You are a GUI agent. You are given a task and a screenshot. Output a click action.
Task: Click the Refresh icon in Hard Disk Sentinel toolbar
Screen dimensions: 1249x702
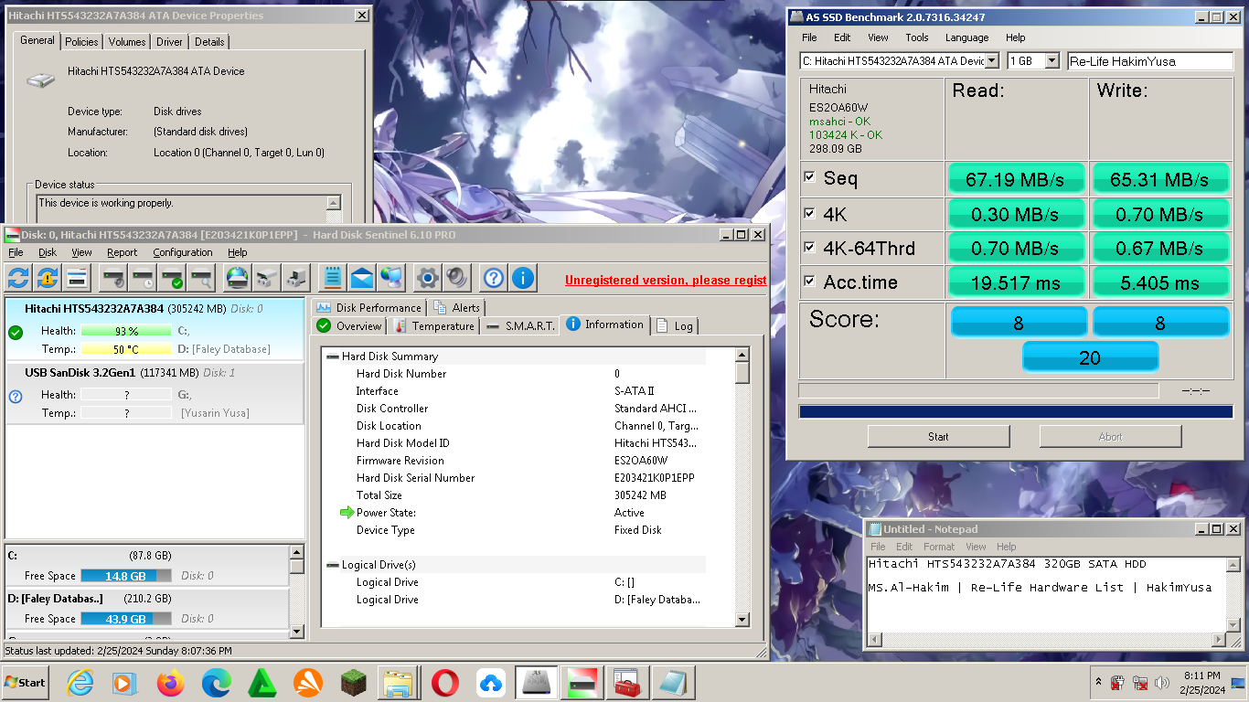[18, 277]
